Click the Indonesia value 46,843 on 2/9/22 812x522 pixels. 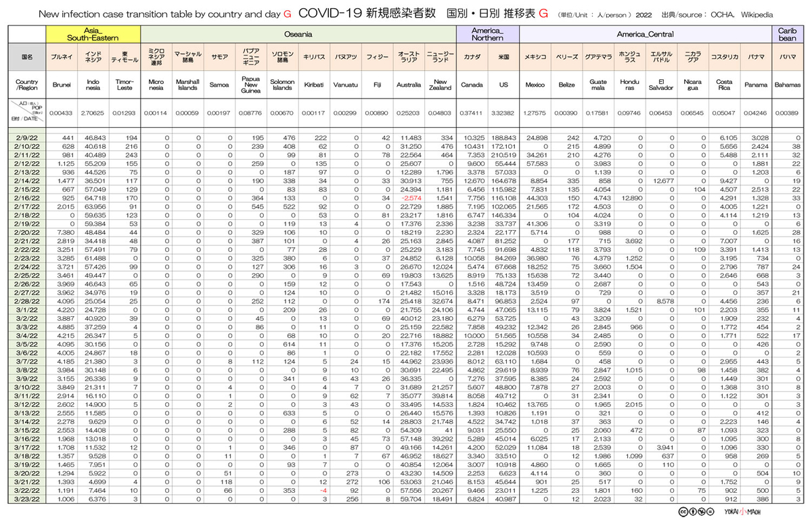97,138
